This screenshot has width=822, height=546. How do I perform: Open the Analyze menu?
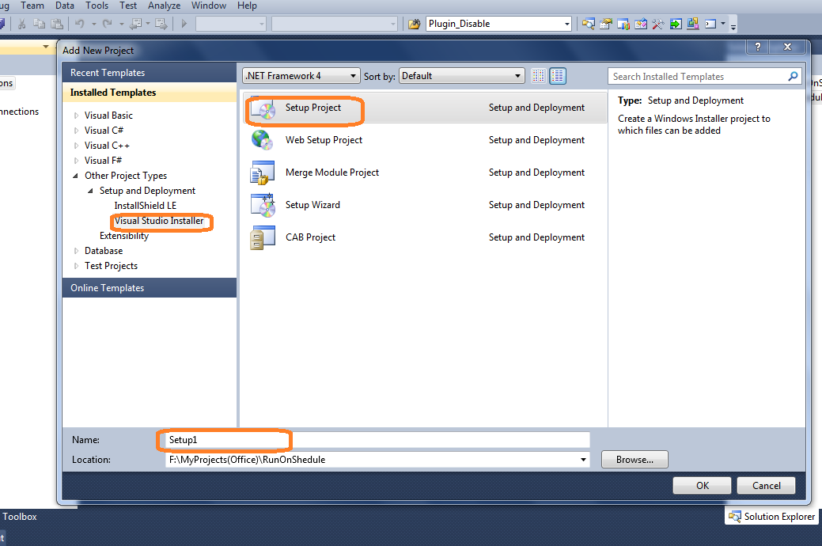pos(164,6)
